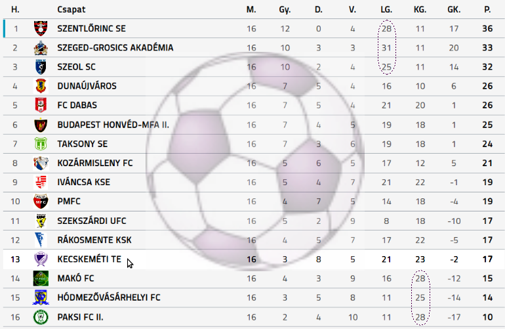Click the Iváncsa KSE logo

[41, 183]
